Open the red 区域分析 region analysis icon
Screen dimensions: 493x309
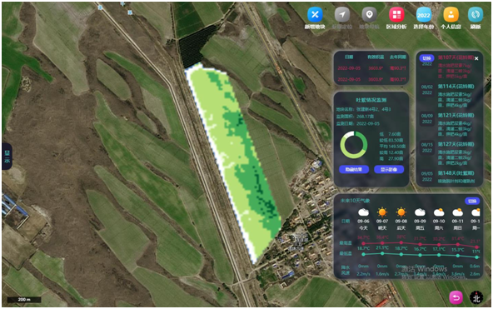tap(396, 14)
